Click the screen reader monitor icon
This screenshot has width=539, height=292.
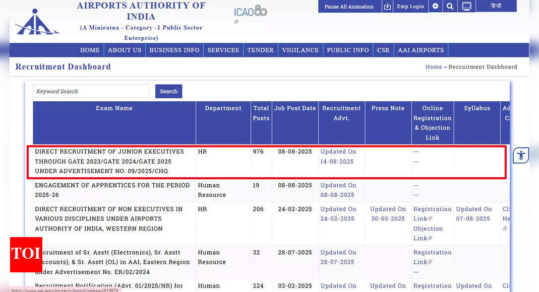466,6
